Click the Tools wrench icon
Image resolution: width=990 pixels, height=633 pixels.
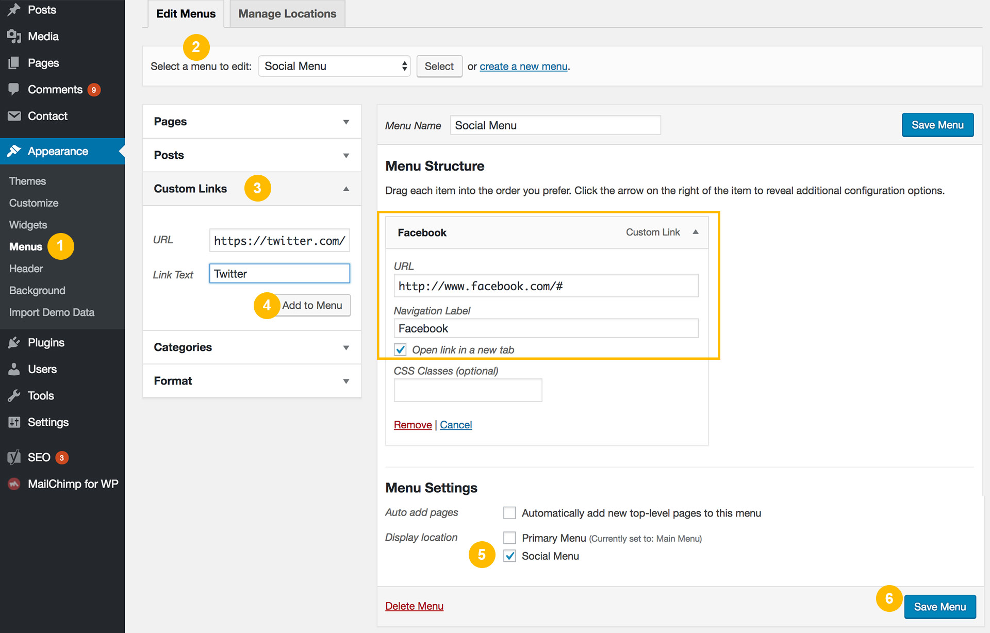[14, 396]
